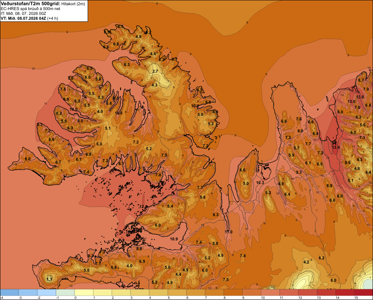This screenshot has width=373, height=300.
Task: Select the legend color between 4 and 5
Action: pyautogui.click(x=159, y=293)
